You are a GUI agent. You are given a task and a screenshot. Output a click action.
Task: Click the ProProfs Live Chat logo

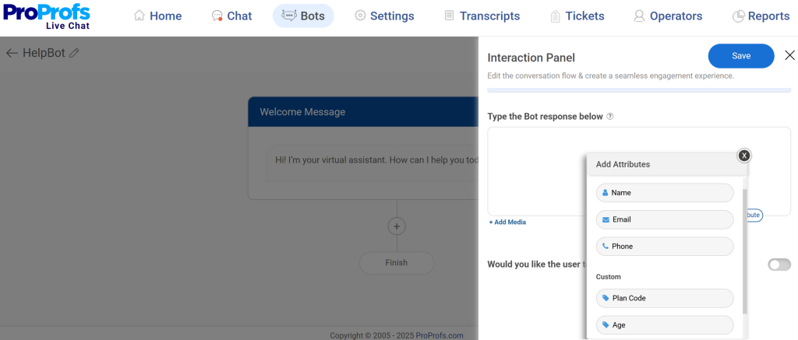(47, 16)
